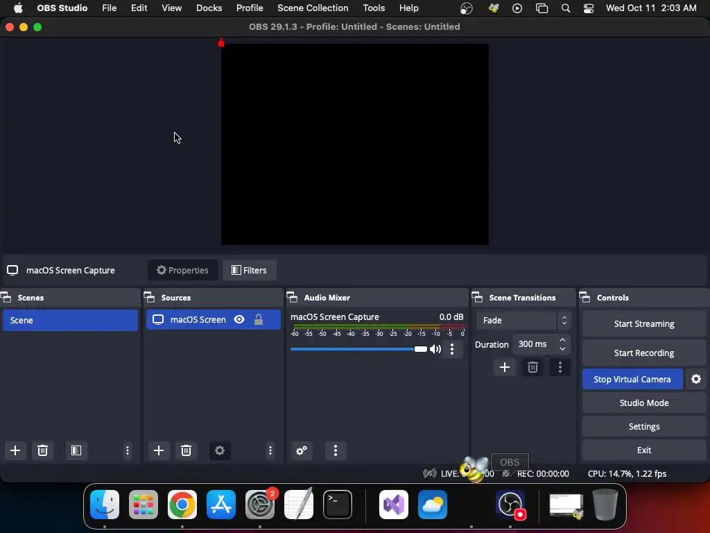Open Audio Mixer bottom three-dot menu
Image resolution: width=710 pixels, height=533 pixels.
(336, 450)
